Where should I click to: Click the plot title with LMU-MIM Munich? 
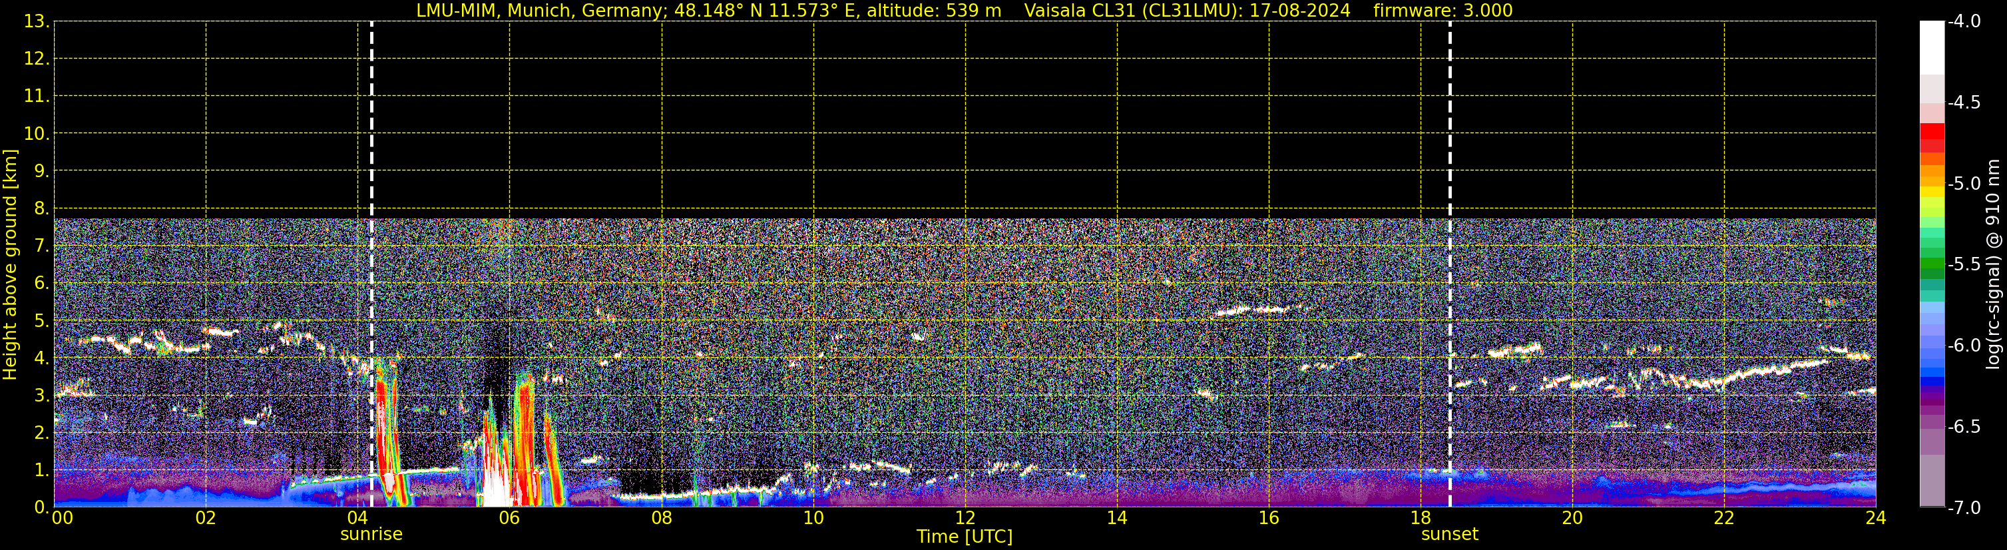click(x=708, y=11)
